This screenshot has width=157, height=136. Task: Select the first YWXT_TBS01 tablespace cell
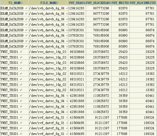[x=14, y=52]
